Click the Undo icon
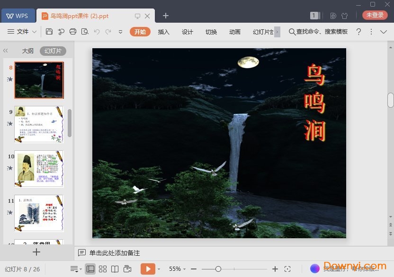The height and width of the screenshot is (277, 394). pos(97,31)
